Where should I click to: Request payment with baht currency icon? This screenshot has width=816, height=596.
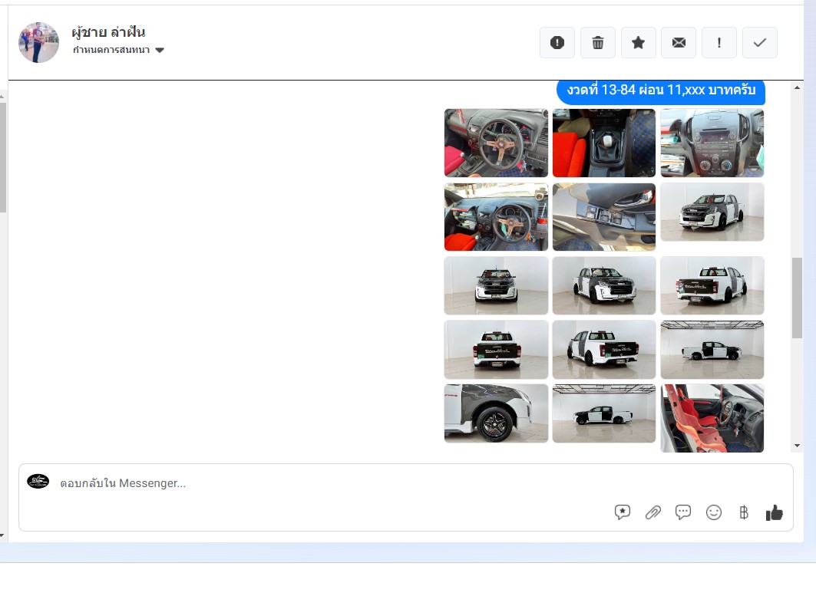[744, 513]
